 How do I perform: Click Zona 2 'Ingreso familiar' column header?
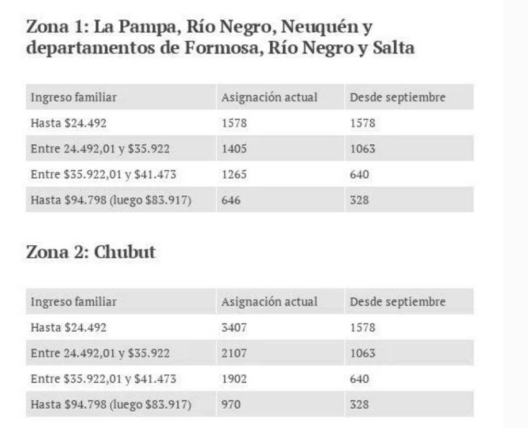(73, 301)
